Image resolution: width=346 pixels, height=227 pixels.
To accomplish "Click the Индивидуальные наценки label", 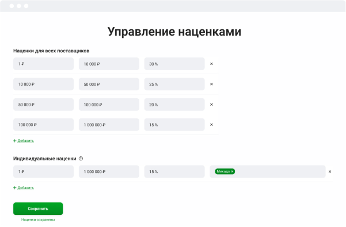I will (44, 159).
